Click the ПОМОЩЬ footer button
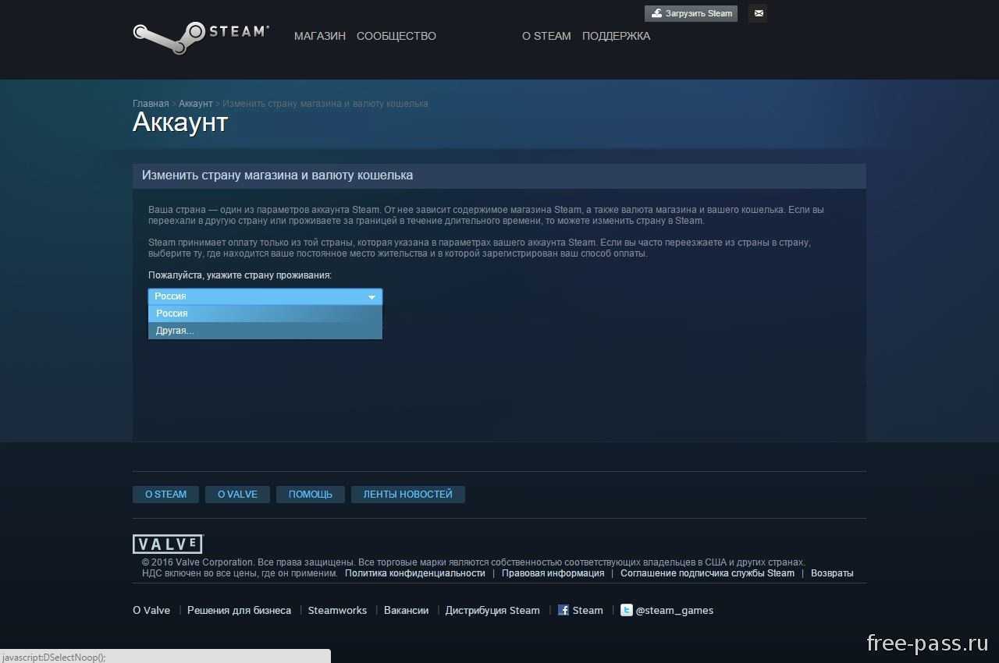999x663 pixels. pos(311,495)
